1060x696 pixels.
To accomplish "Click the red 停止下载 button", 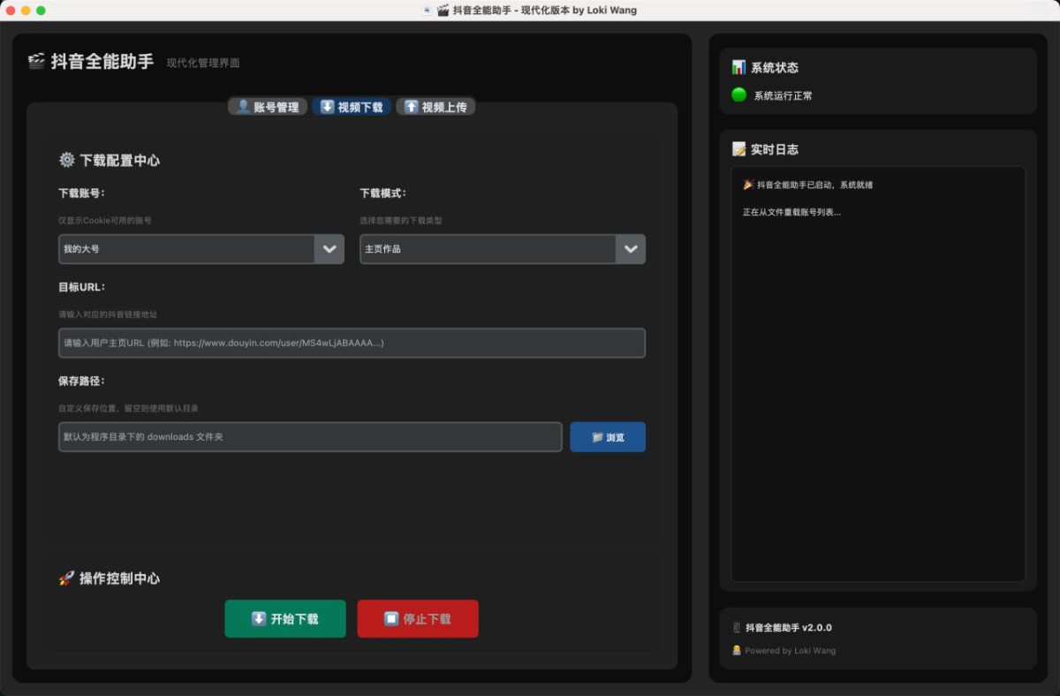I will coord(418,619).
